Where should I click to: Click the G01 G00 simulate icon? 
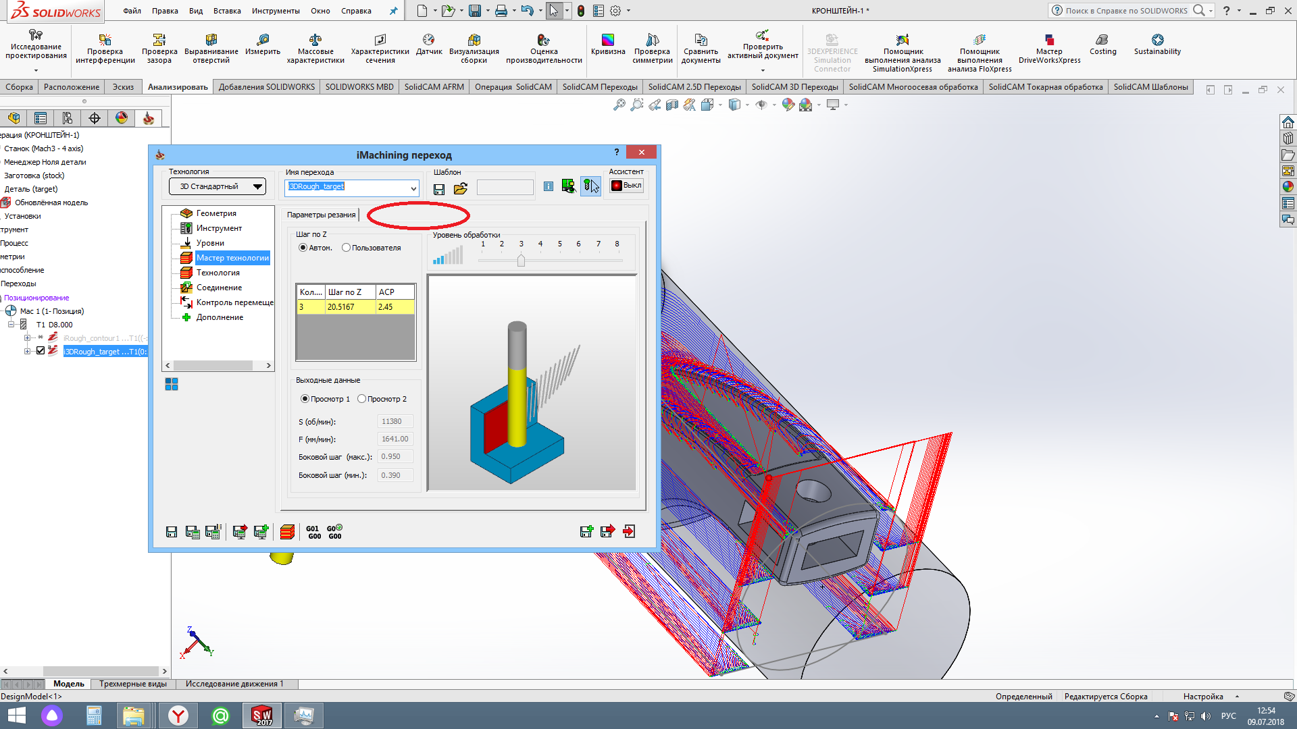313,533
